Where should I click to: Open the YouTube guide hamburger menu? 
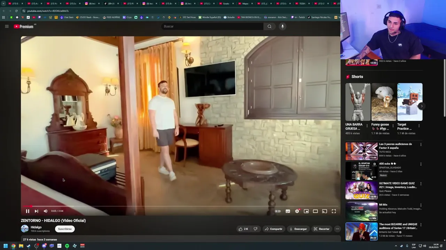click(x=7, y=26)
